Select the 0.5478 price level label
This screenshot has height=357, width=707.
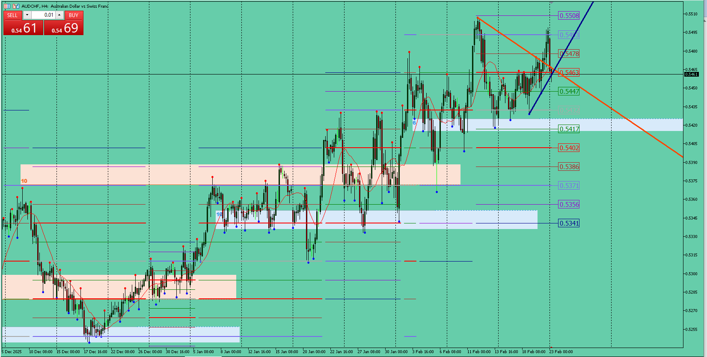click(x=569, y=54)
